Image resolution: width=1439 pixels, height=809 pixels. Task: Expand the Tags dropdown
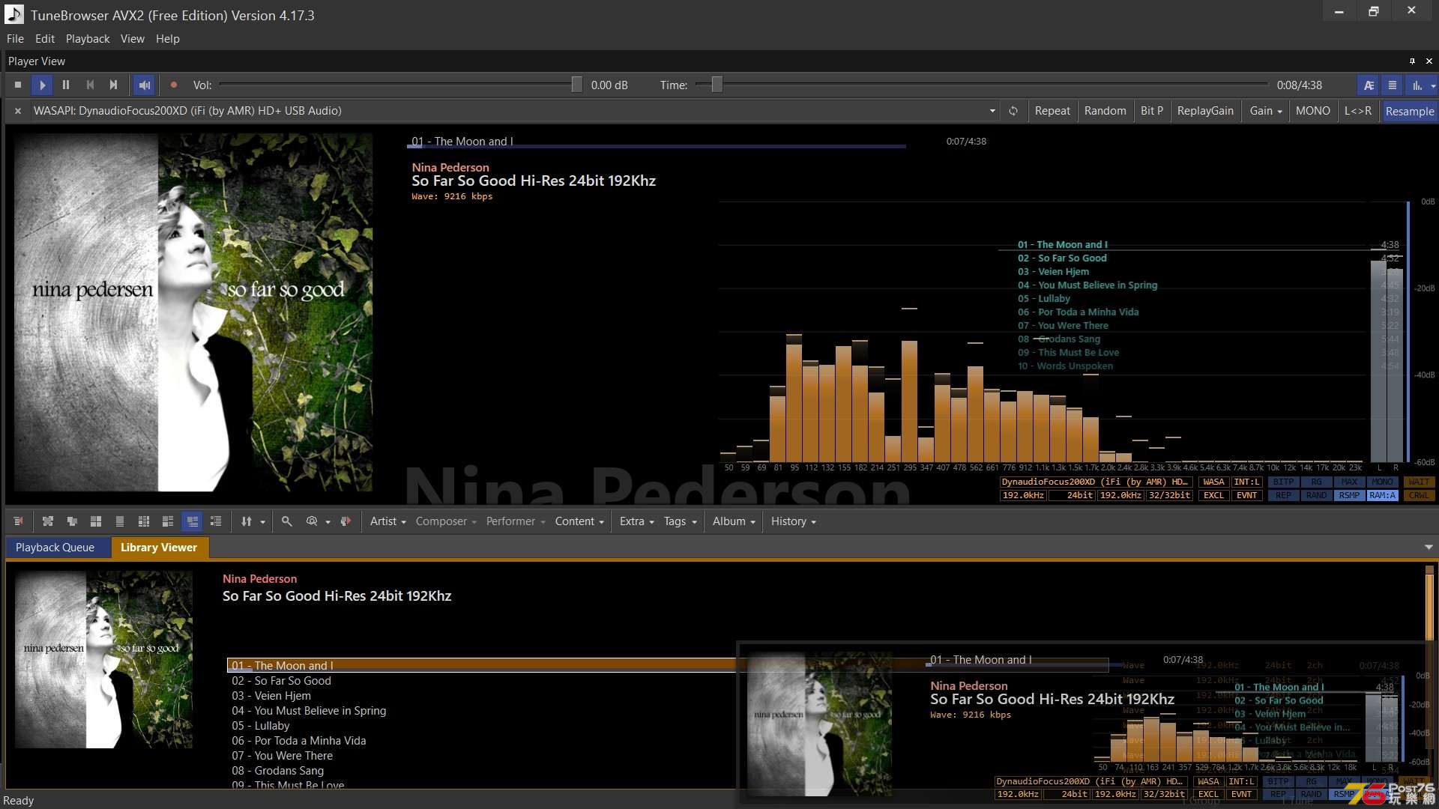pyautogui.click(x=680, y=521)
